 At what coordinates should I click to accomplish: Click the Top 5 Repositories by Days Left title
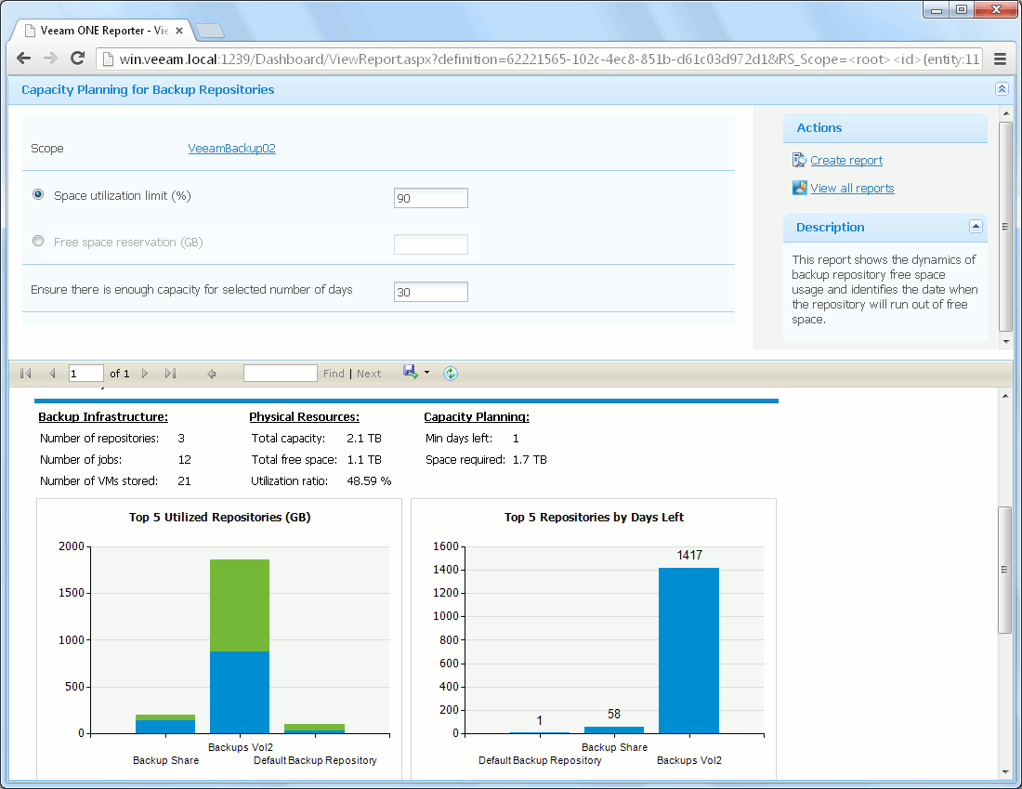[594, 517]
